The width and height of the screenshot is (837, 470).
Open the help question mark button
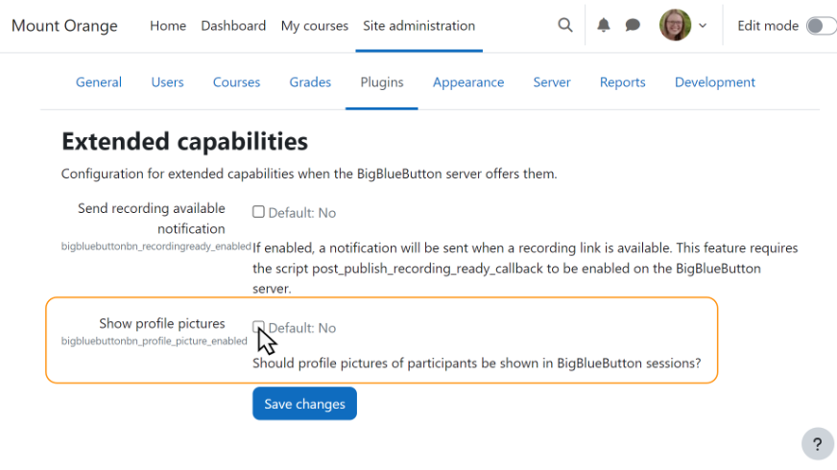pyautogui.click(x=817, y=444)
